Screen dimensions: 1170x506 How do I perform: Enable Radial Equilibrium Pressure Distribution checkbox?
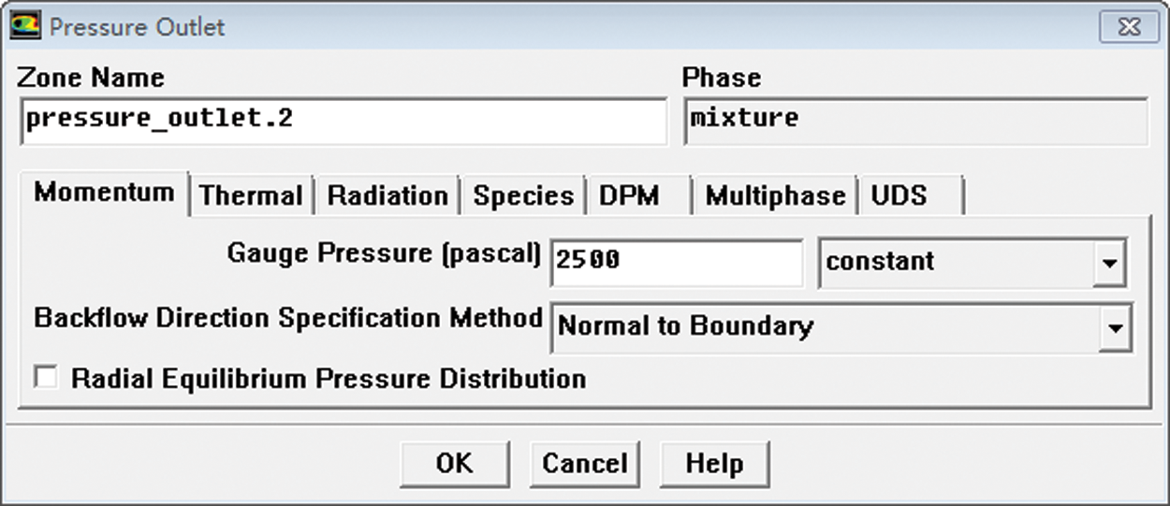tap(45, 378)
